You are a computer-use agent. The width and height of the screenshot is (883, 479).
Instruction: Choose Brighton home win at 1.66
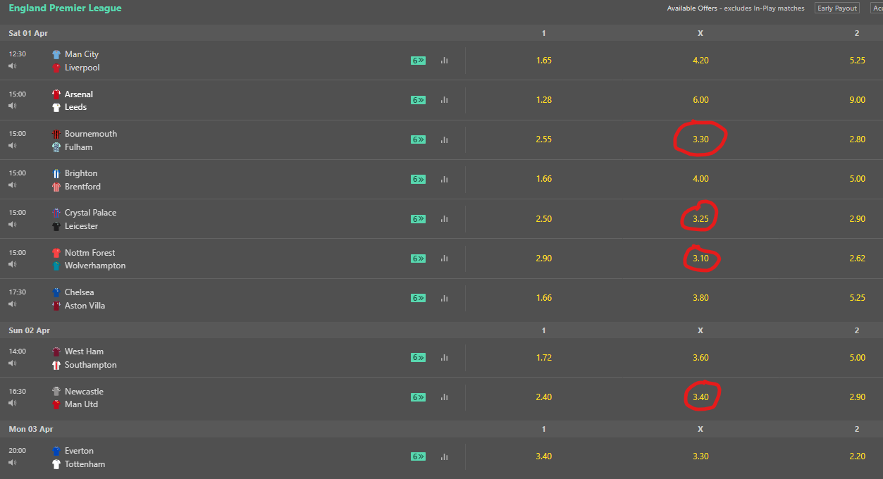coord(543,179)
